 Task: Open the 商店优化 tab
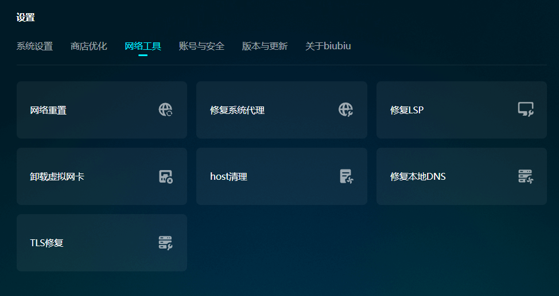[x=89, y=46]
